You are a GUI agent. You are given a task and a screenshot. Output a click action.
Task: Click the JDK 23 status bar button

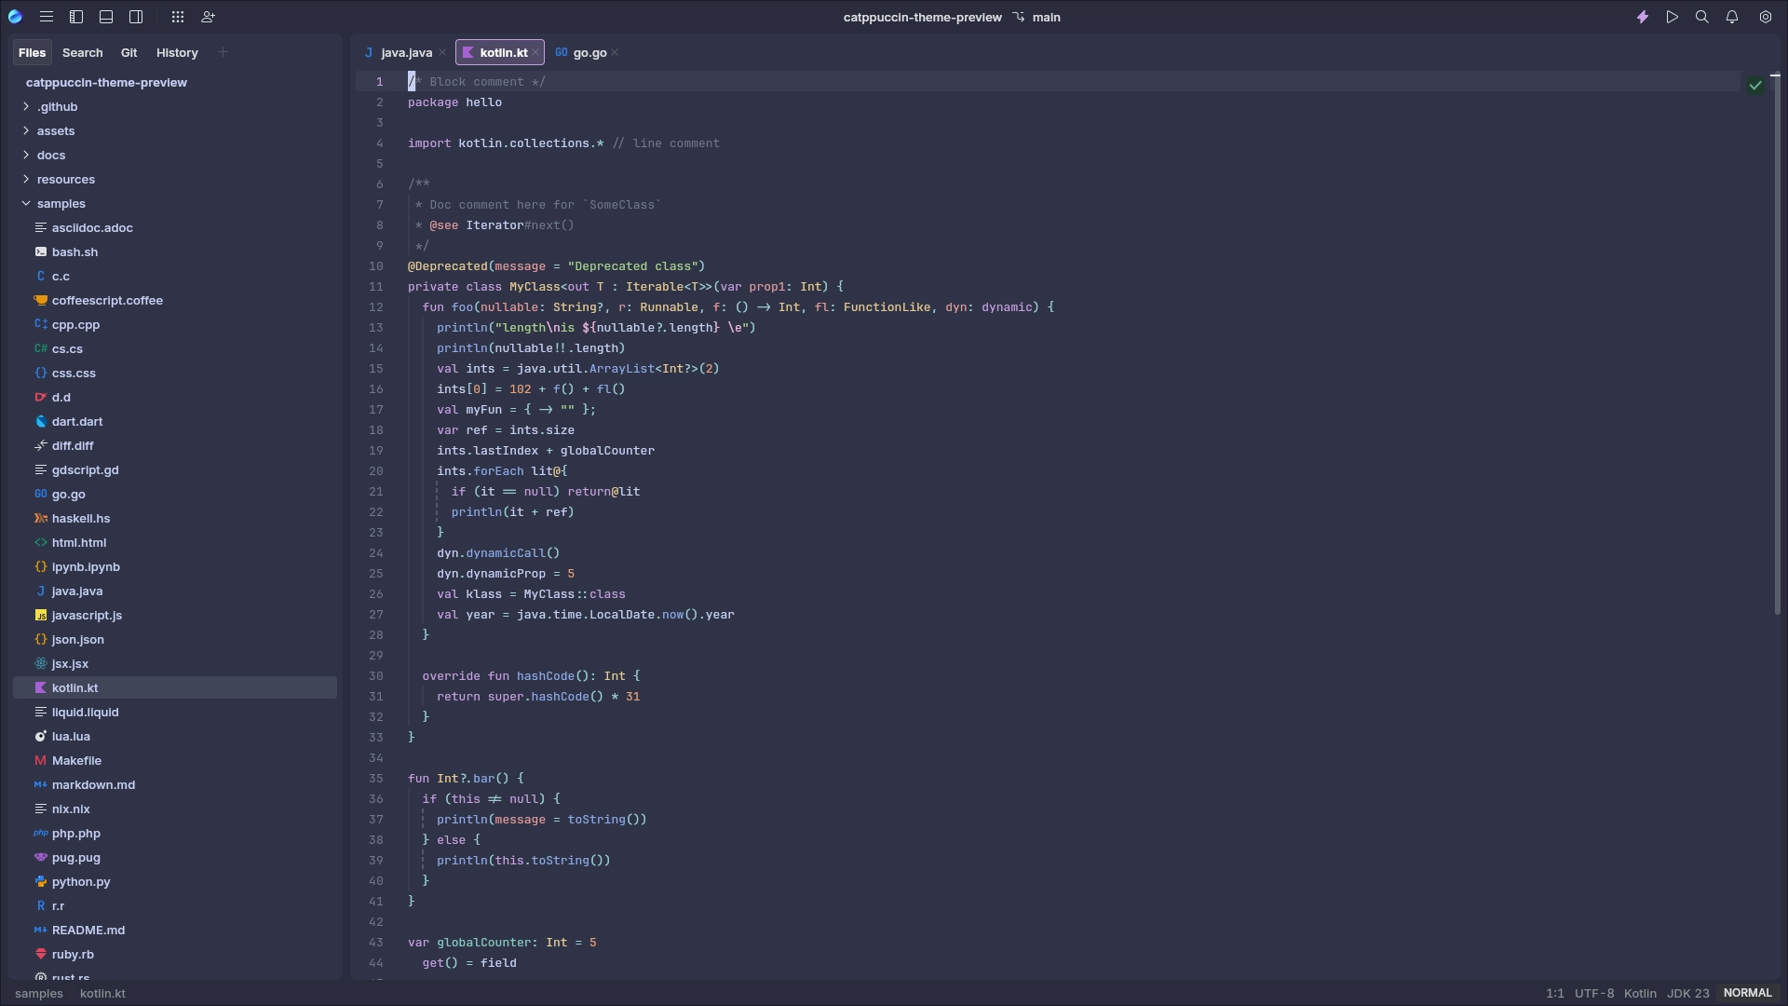[x=1687, y=993]
